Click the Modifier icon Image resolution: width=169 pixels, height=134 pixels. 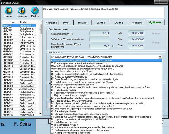tap(35, 11)
